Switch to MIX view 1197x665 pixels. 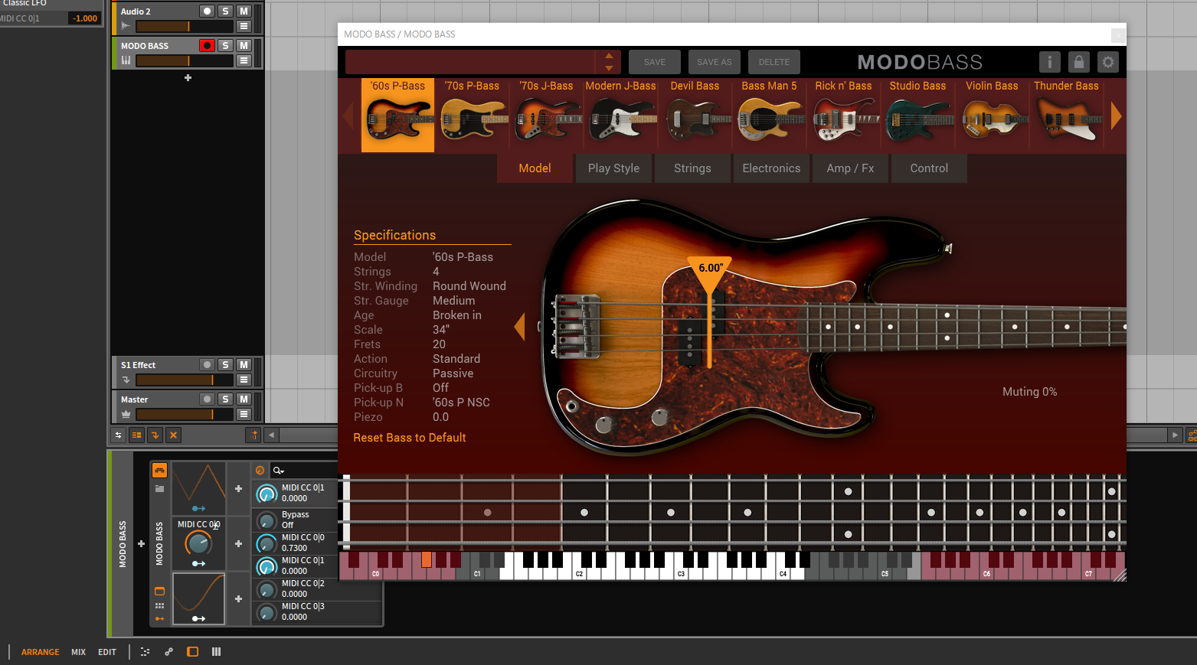click(x=78, y=652)
